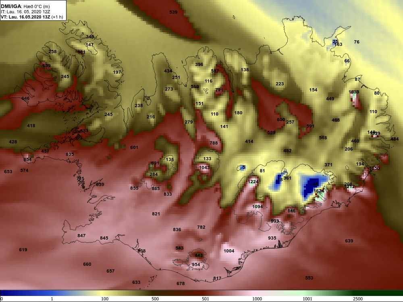Click the 484 value on the map
Screen dimensions: 403x302
click(x=395, y=139)
